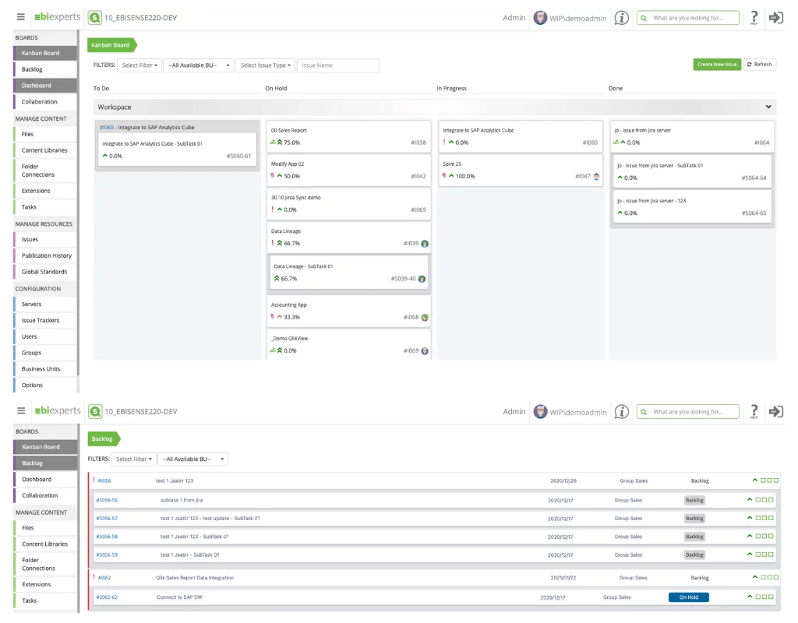The width and height of the screenshot is (798, 623).
Task: Click the assignee avatar on Accounting App card
Action: click(425, 318)
